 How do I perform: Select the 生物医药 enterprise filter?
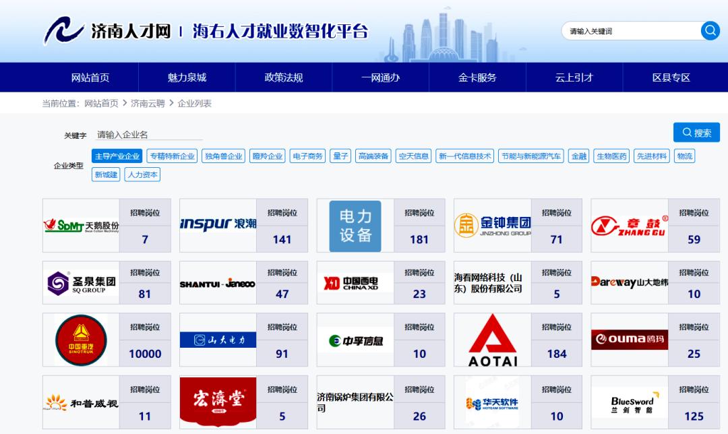click(x=611, y=155)
